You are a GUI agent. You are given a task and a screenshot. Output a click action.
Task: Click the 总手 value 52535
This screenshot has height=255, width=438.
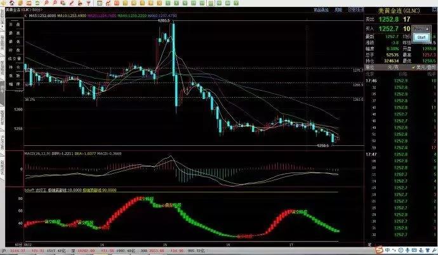[x=392, y=55]
